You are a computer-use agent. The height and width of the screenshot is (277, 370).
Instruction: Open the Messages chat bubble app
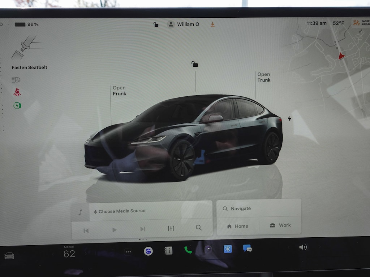tap(248, 248)
